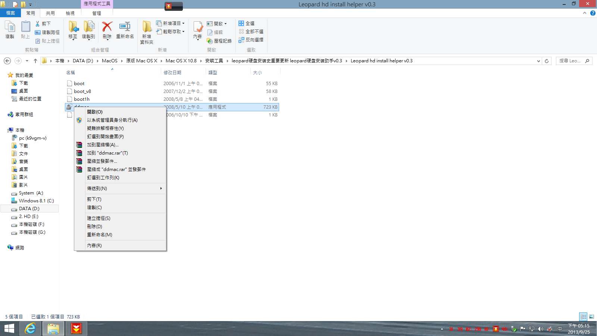Choose 疑難排解相容性(Y) from menu
This screenshot has height=336, width=597.
coord(120,128)
